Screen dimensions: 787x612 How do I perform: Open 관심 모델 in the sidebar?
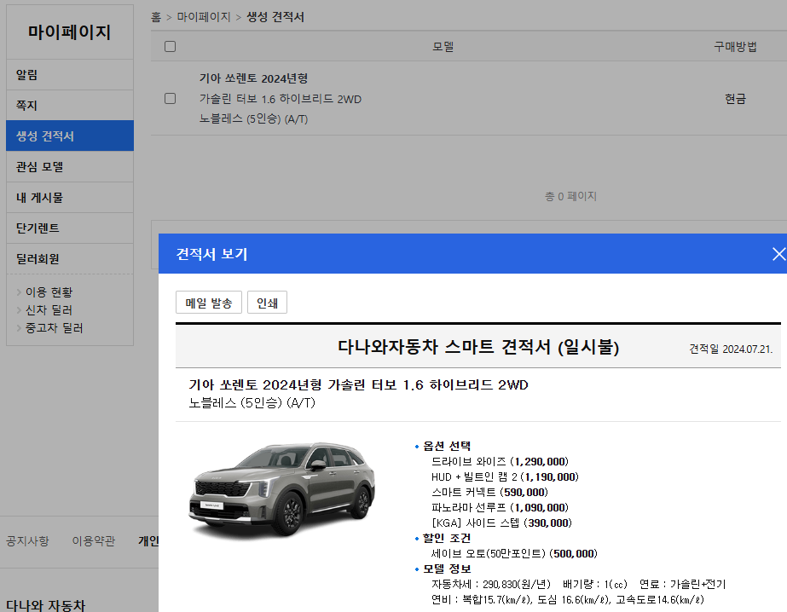(x=70, y=166)
